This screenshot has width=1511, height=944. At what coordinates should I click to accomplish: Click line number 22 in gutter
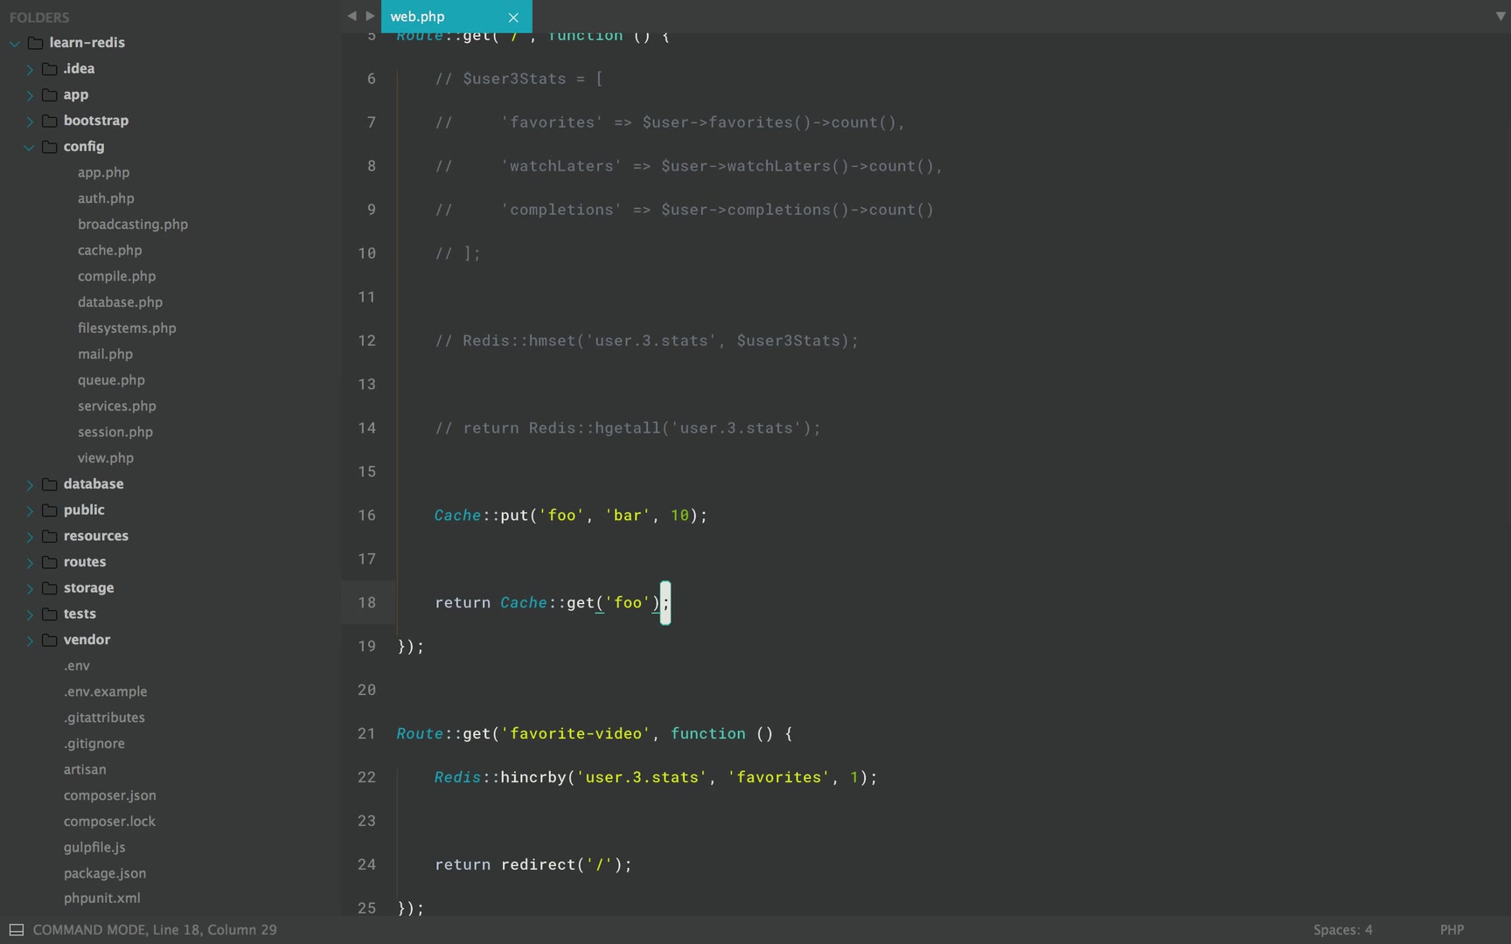coord(366,778)
